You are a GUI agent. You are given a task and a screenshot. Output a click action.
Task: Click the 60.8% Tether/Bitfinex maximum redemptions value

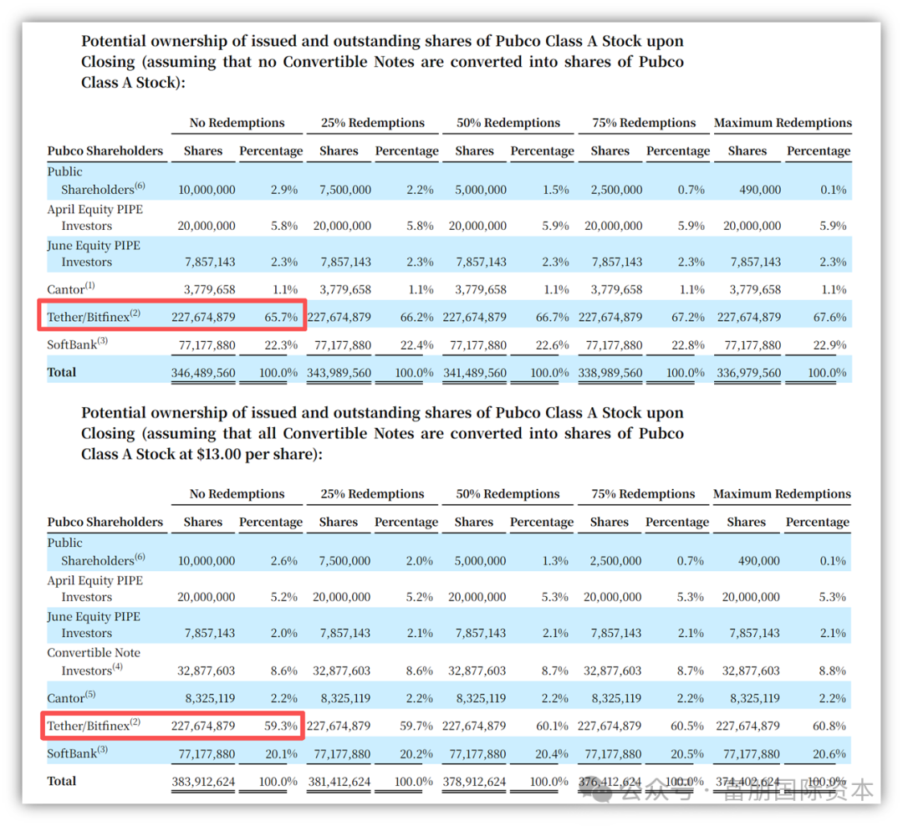point(829,726)
